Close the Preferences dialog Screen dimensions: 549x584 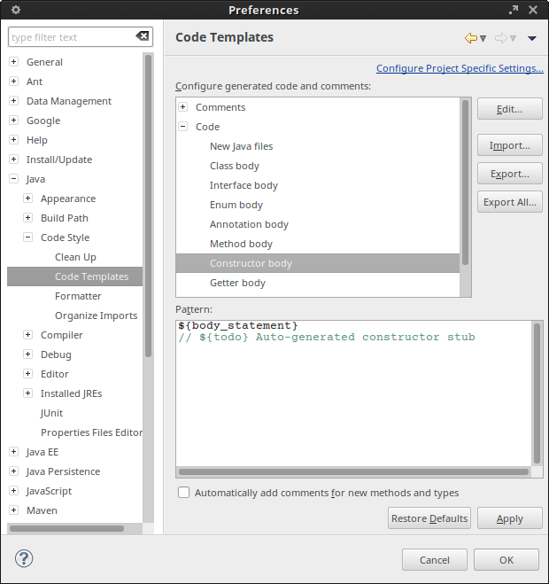(533, 10)
